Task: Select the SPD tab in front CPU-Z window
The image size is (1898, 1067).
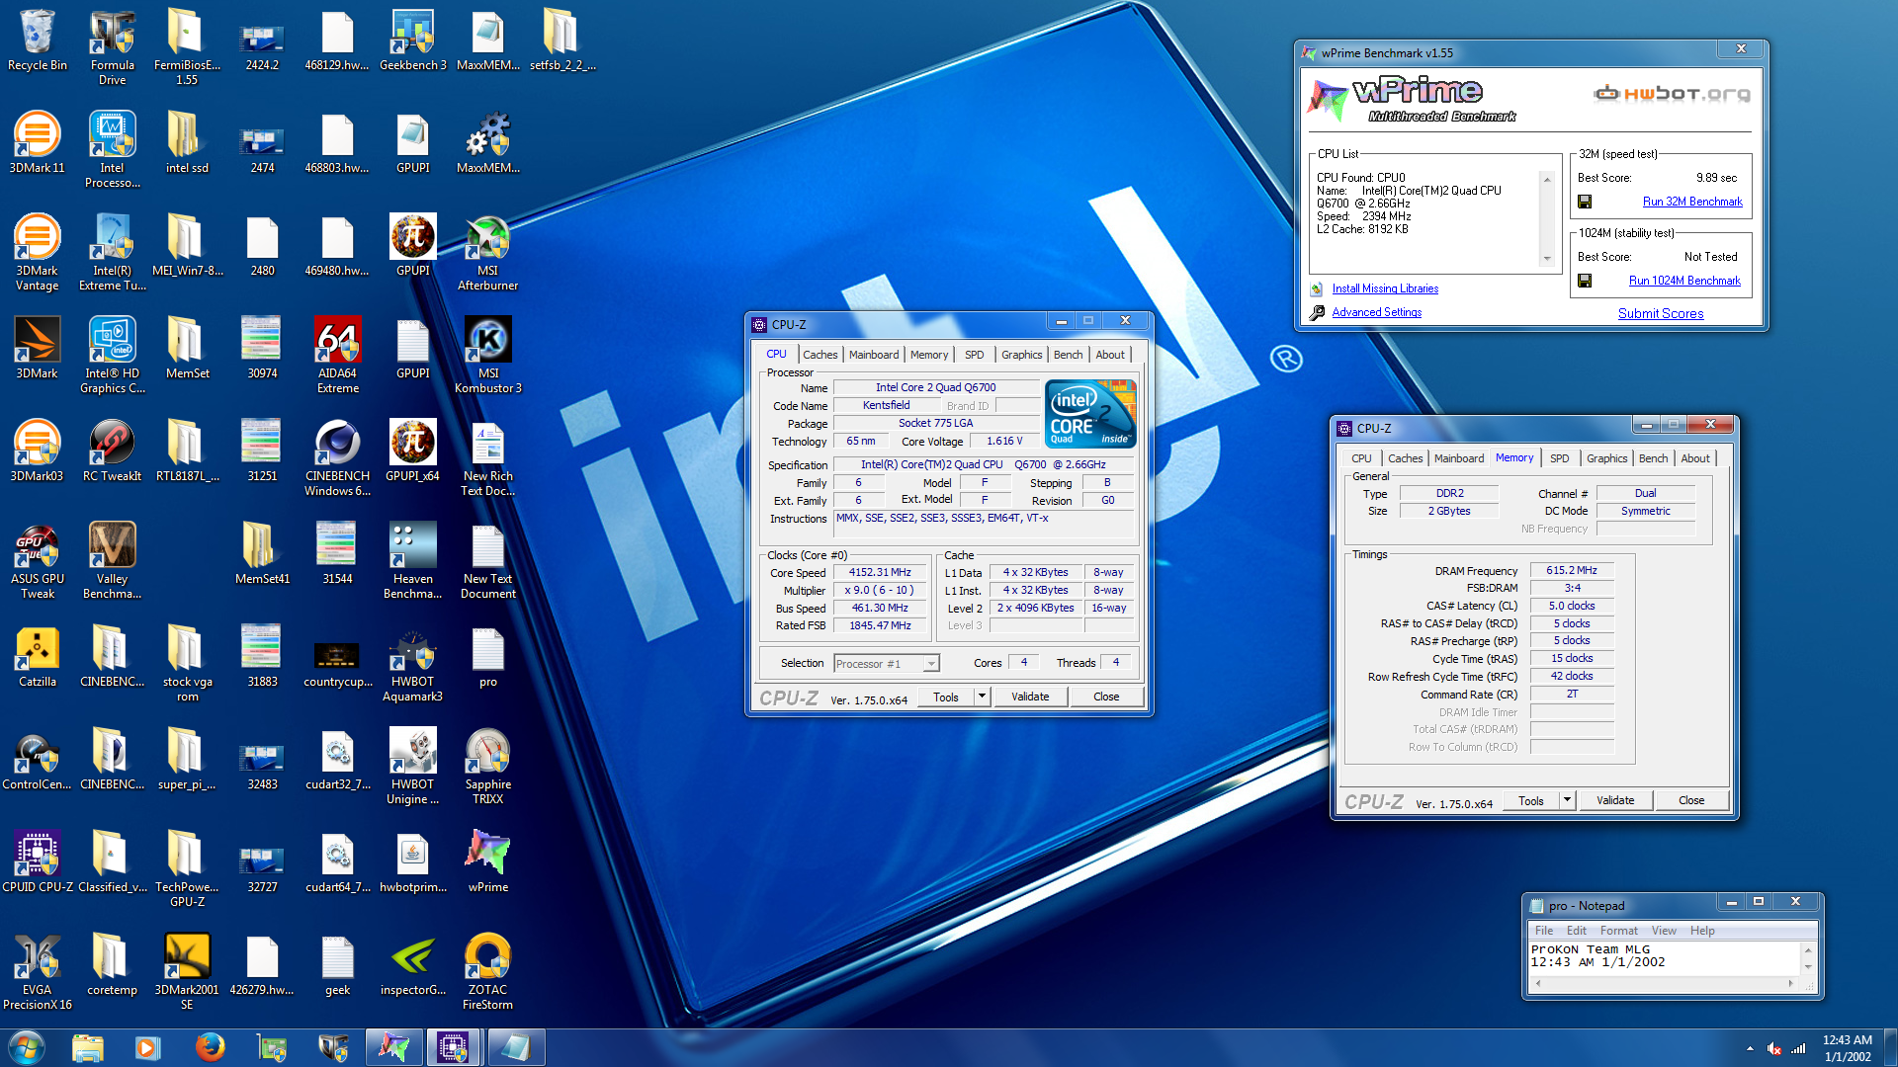Action: pyautogui.click(x=975, y=355)
